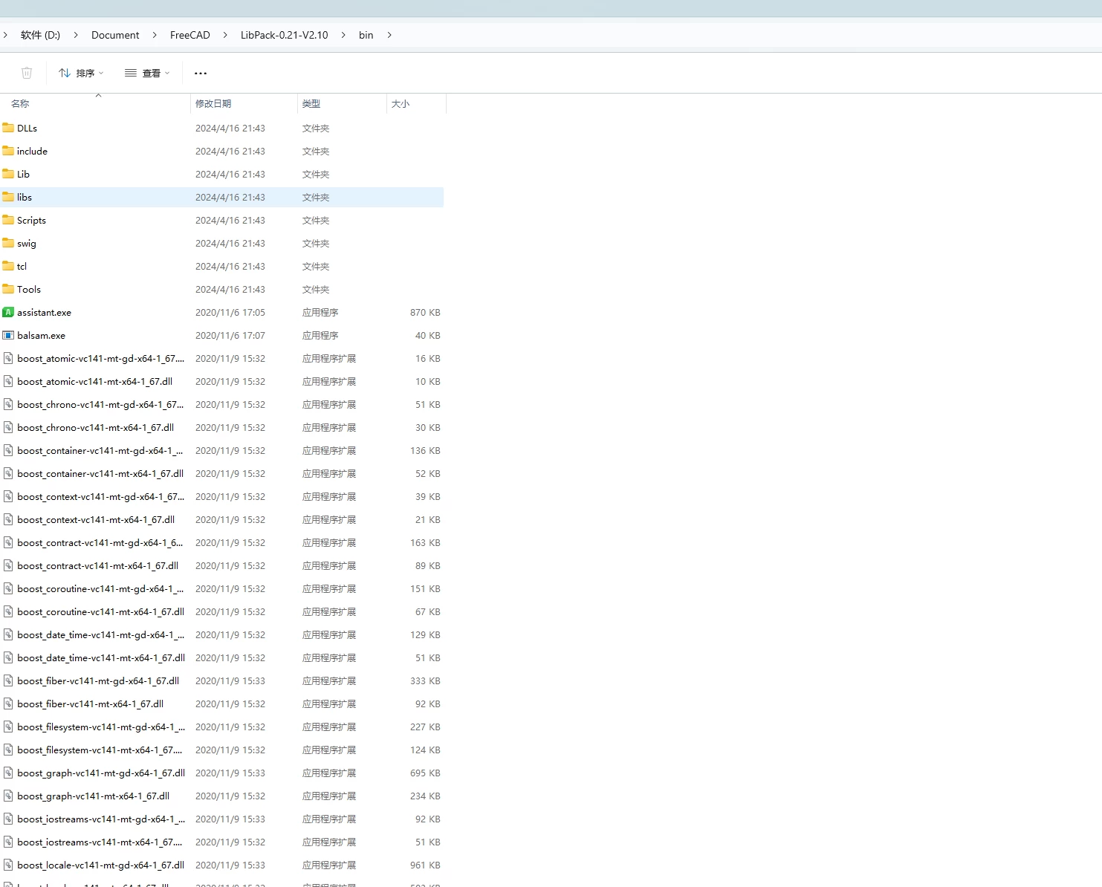Click the Scripts folder icon

click(x=8, y=220)
